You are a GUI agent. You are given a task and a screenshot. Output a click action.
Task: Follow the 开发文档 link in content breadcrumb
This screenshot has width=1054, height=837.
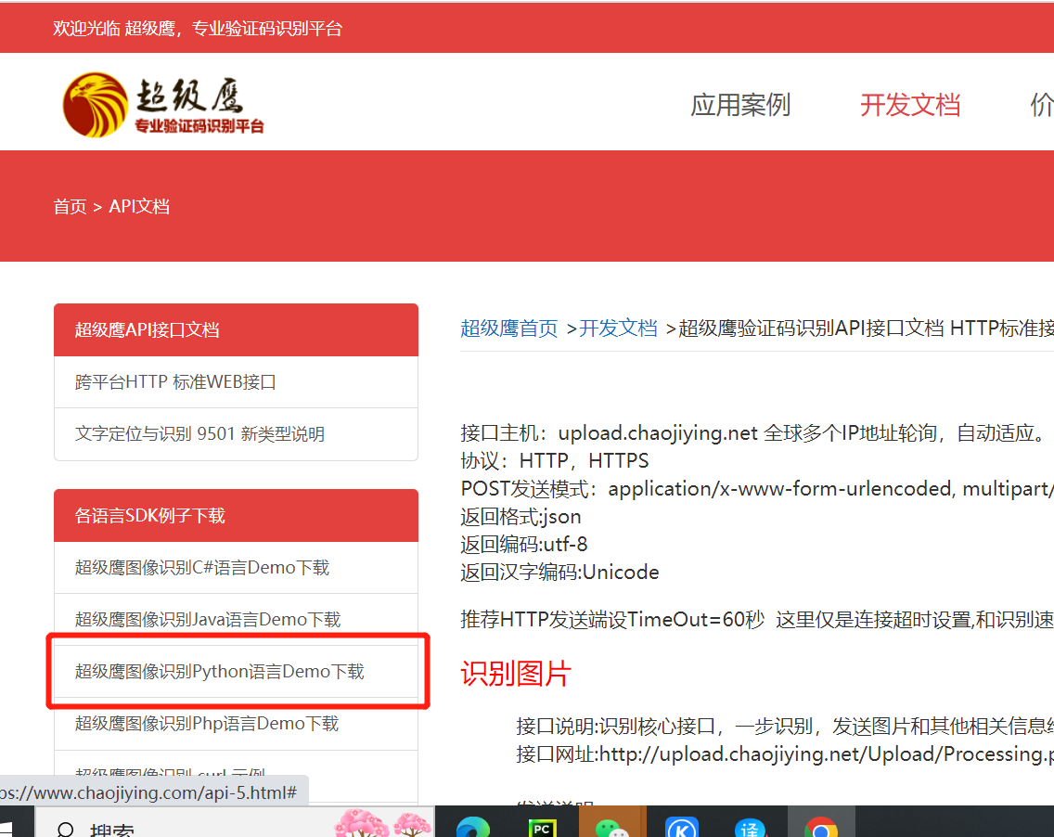[618, 328]
